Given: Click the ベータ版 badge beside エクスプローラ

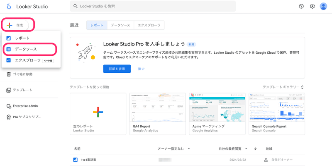Looking at the screenshot, I should 48,61.
